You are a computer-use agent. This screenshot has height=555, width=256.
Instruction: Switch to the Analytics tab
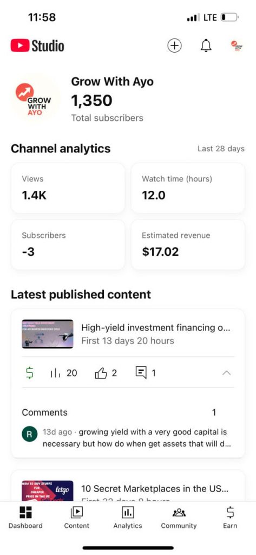click(x=128, y=518)
